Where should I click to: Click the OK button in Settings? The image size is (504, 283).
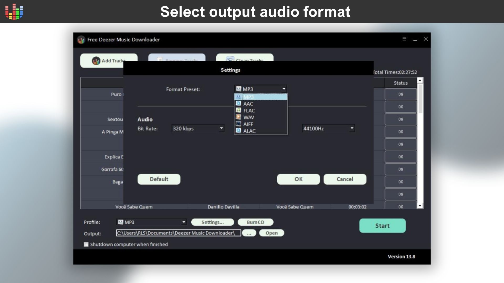point(298,179)
